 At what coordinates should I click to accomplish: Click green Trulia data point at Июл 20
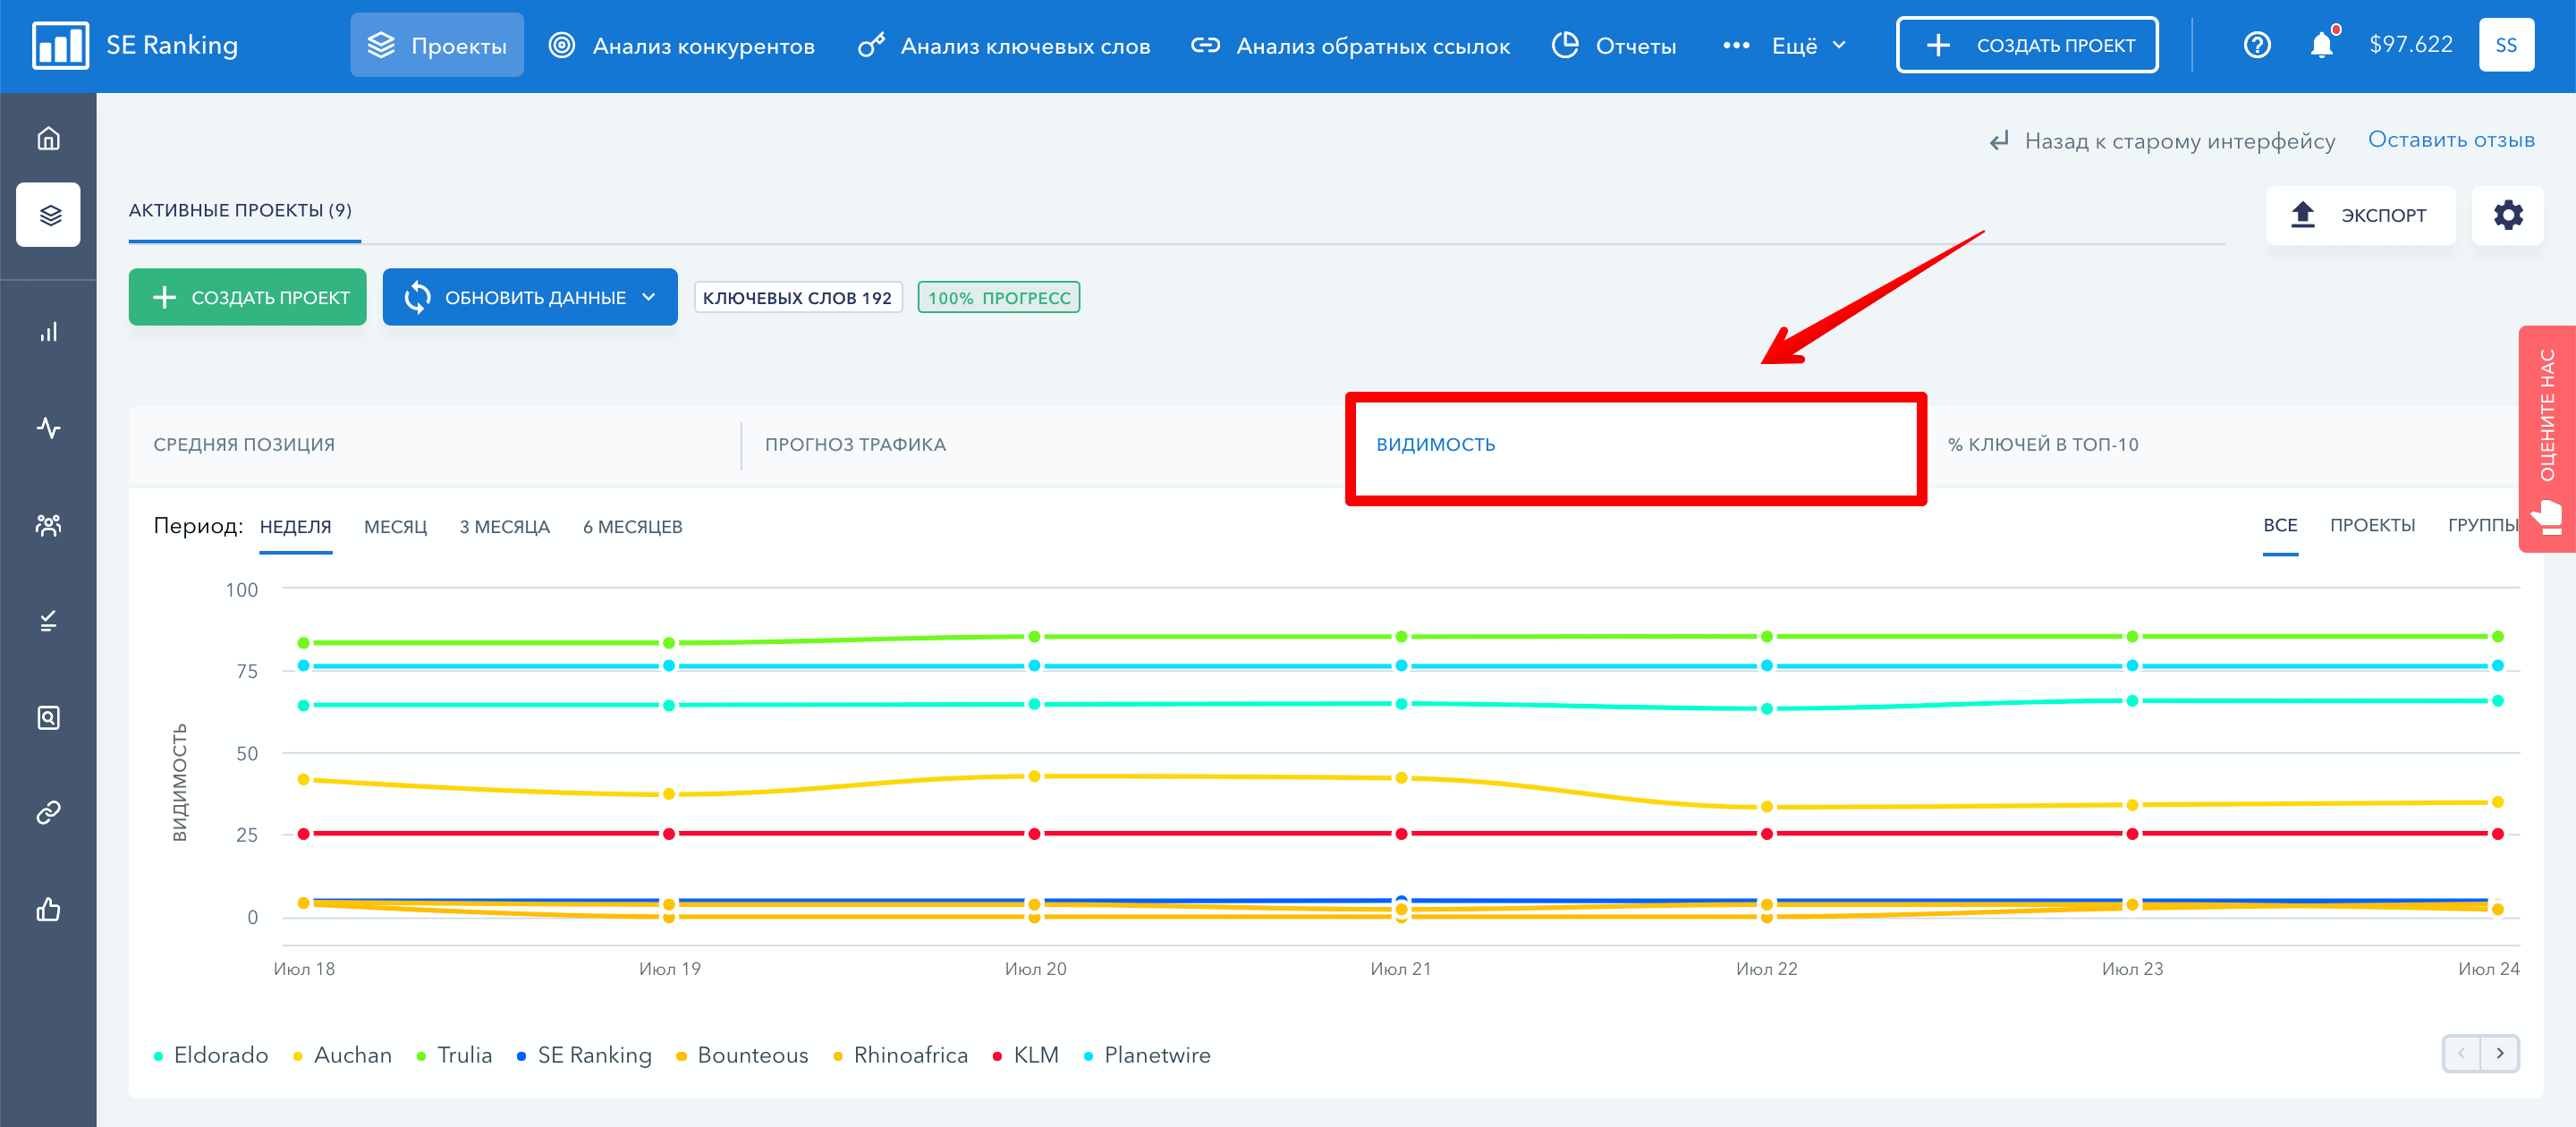[x=1034, y=636]
